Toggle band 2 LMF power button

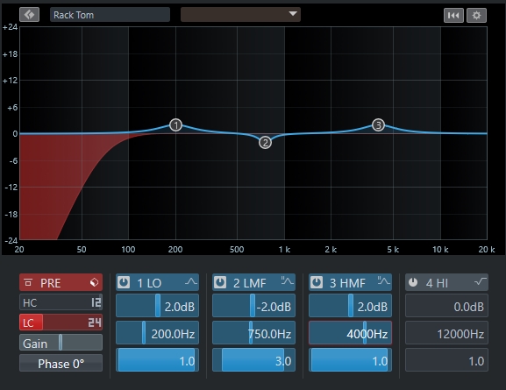point(220,282)
